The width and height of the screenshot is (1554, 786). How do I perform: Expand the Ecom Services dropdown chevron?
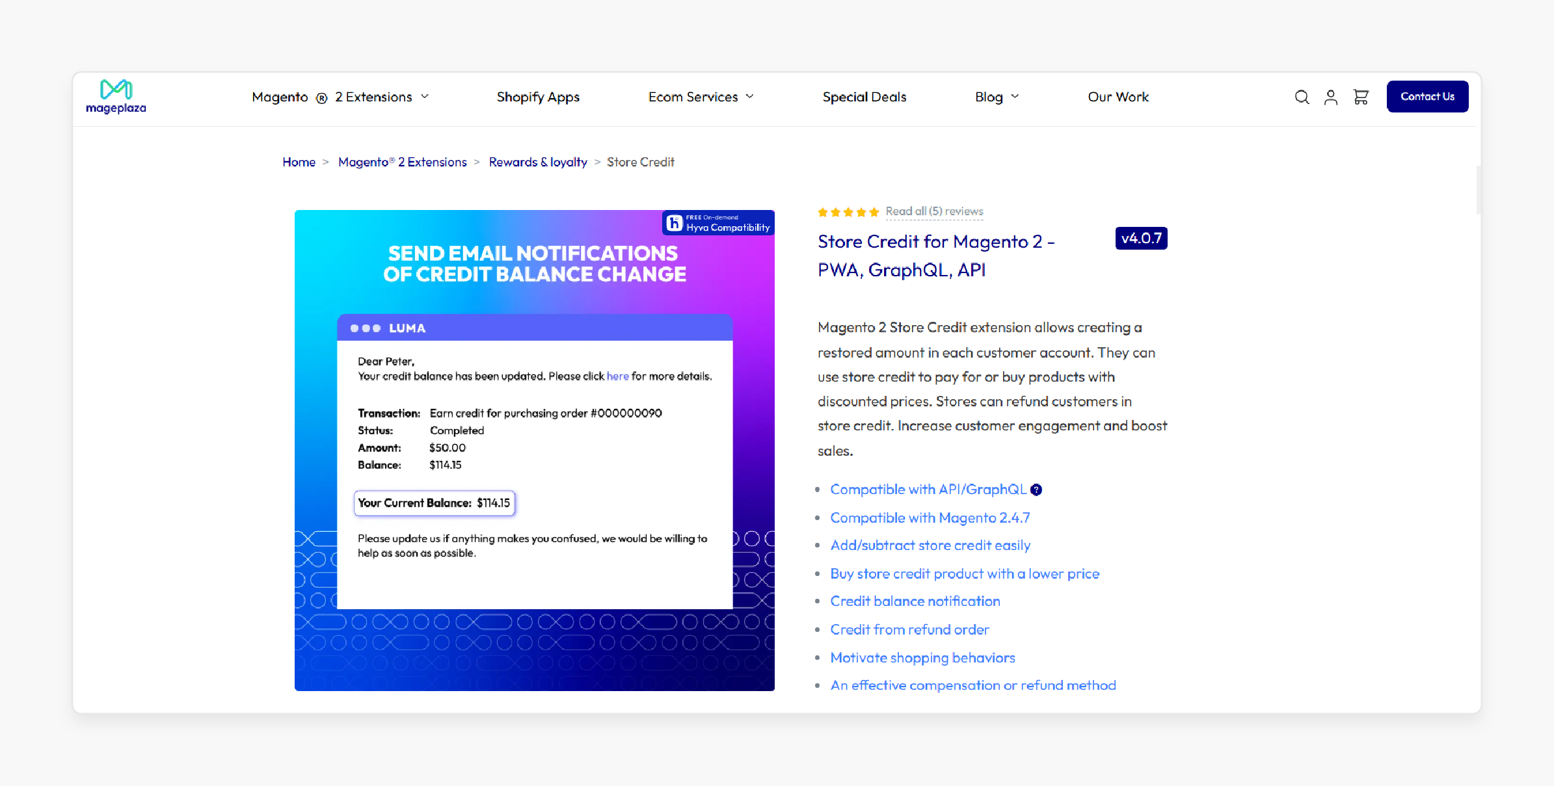pos(749,96)
